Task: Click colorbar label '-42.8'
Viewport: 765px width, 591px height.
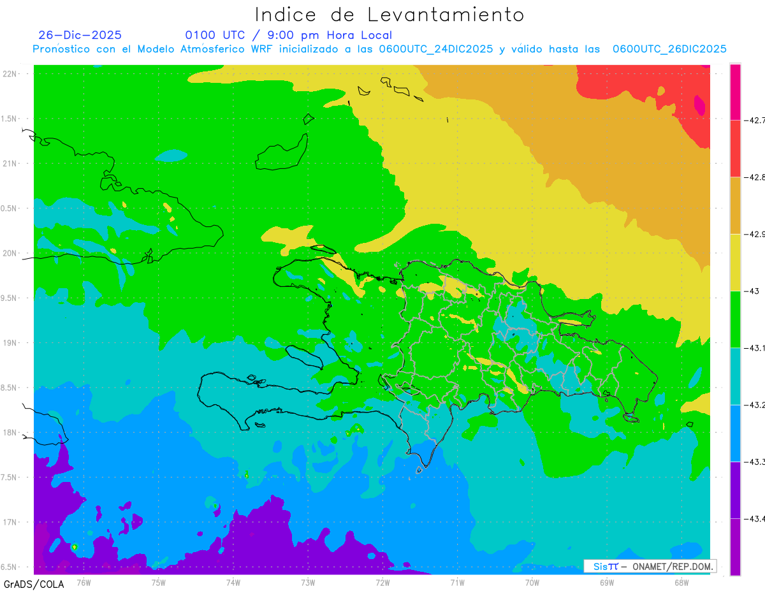Action: [x=755, y=177]
